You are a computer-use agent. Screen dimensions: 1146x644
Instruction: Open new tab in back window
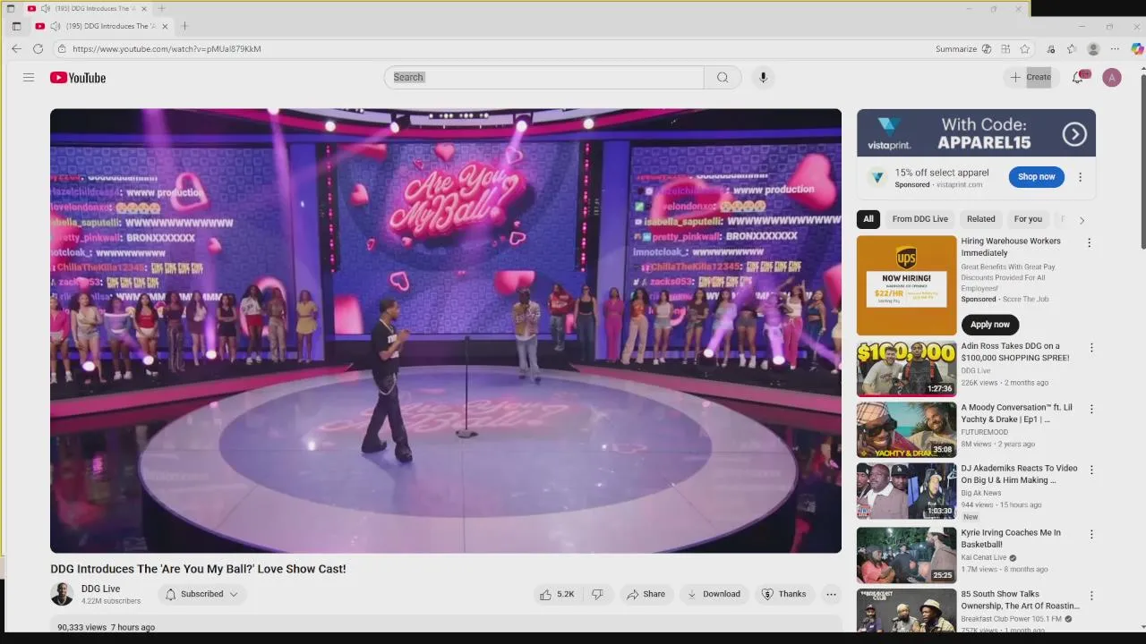tap(161, 8)
